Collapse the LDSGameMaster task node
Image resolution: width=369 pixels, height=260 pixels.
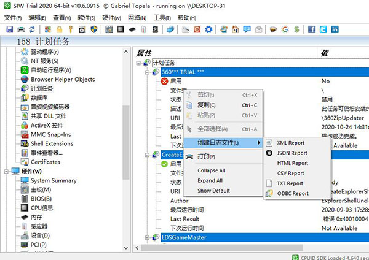148,237
